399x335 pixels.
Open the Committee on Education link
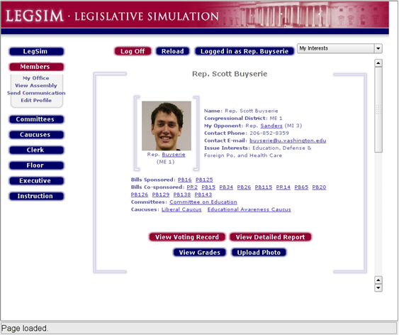[x=203, y=202]
